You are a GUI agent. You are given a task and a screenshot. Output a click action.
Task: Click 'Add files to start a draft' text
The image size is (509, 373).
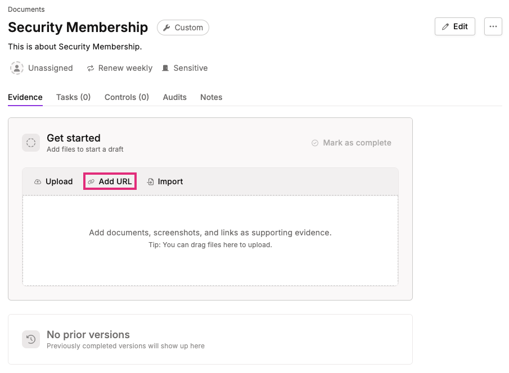85,149
